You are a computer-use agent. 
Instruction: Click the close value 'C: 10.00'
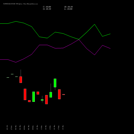[x=47, y=7]
